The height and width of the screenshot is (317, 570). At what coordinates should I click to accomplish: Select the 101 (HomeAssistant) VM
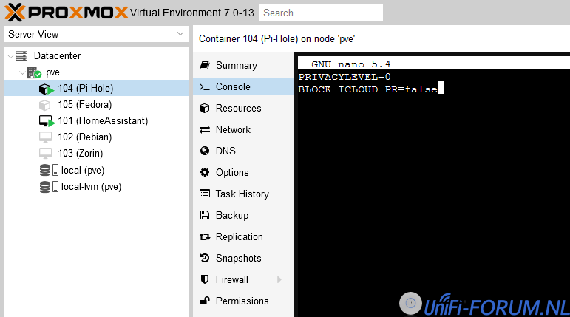point(103,121)
